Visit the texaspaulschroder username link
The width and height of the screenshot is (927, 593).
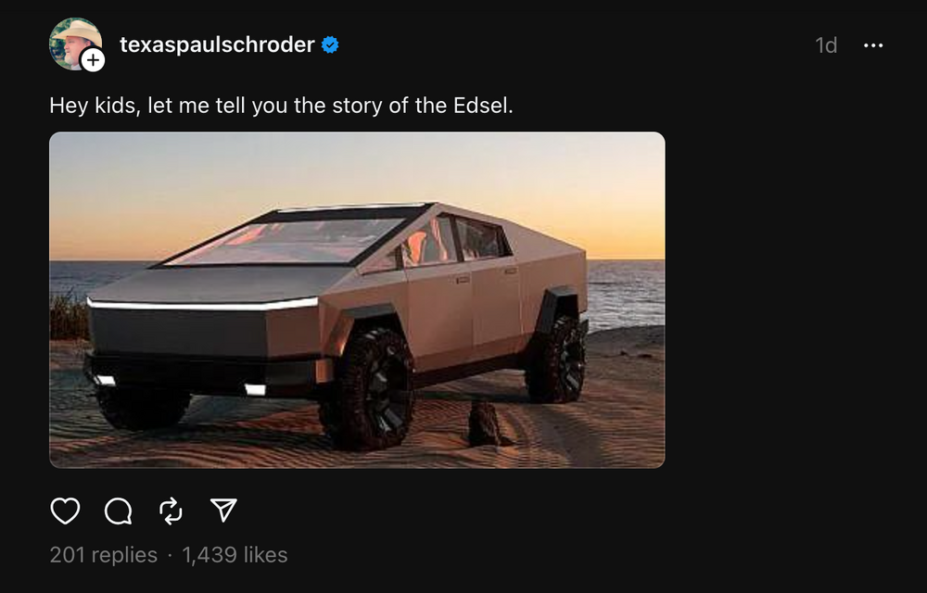(217, 44)
